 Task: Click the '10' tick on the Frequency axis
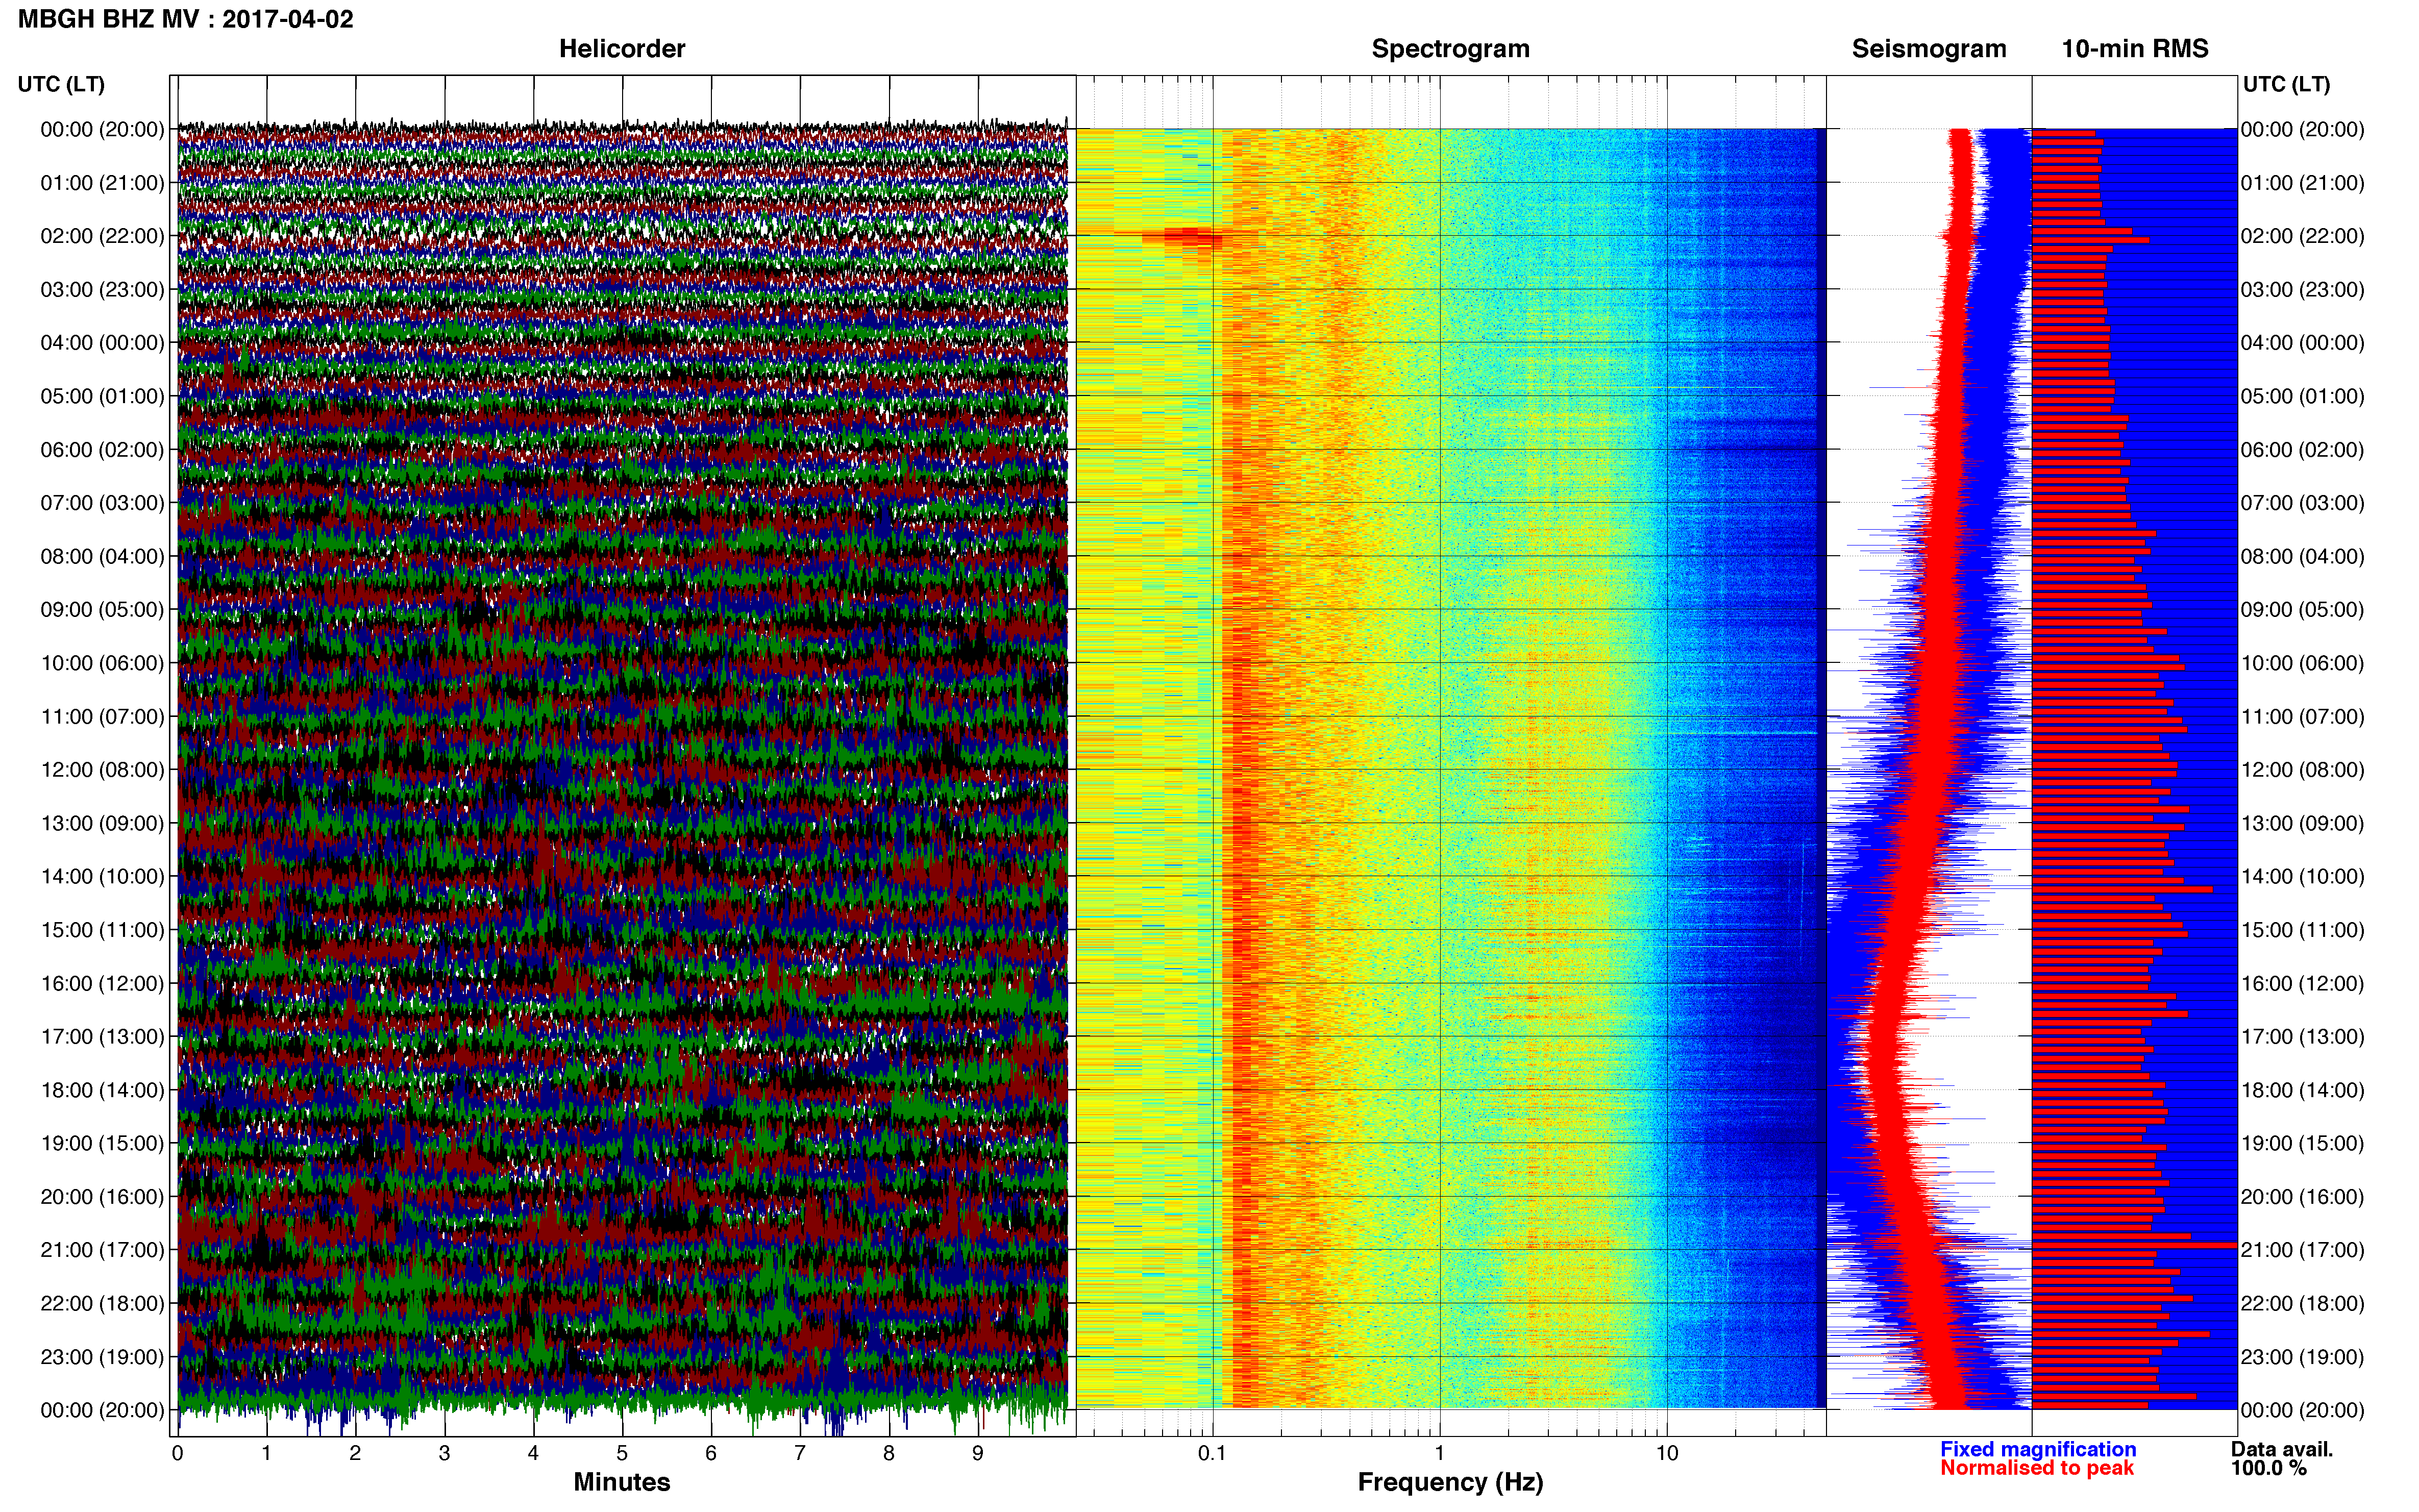point(1667,1453)
